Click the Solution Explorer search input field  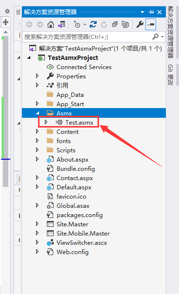[x=87, y=37]
